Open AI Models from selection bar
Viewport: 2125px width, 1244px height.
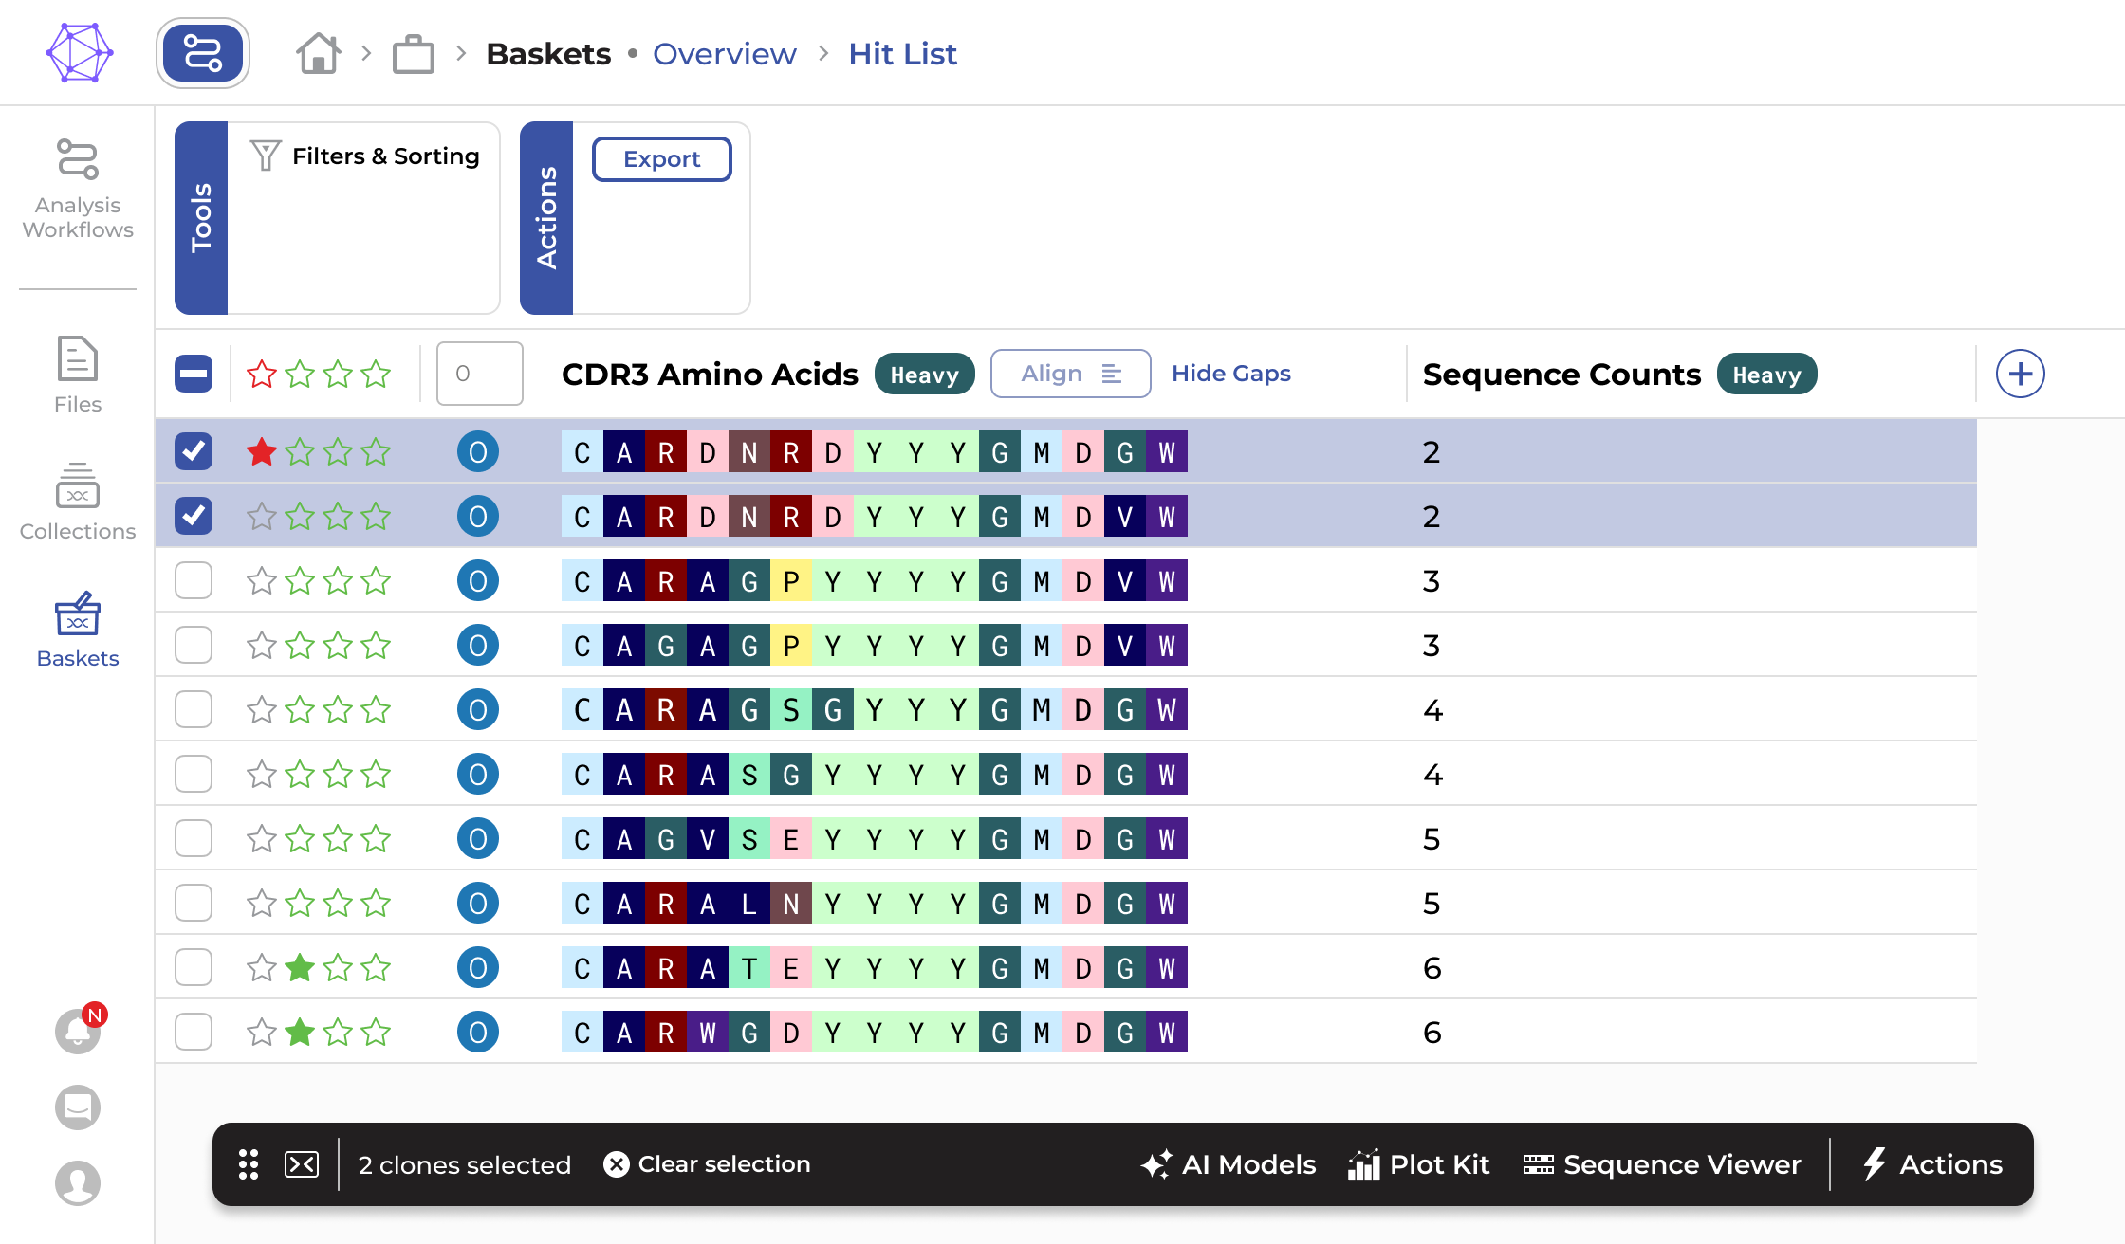1229,1164
